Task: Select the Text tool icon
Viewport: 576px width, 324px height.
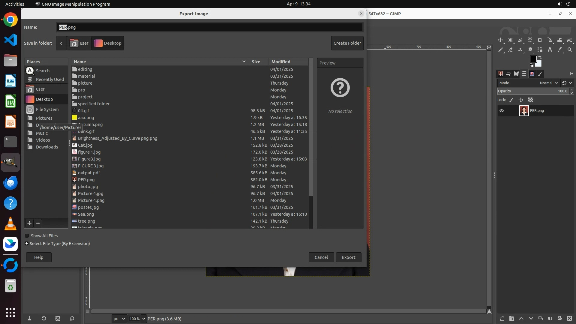Action: (550, 50)
